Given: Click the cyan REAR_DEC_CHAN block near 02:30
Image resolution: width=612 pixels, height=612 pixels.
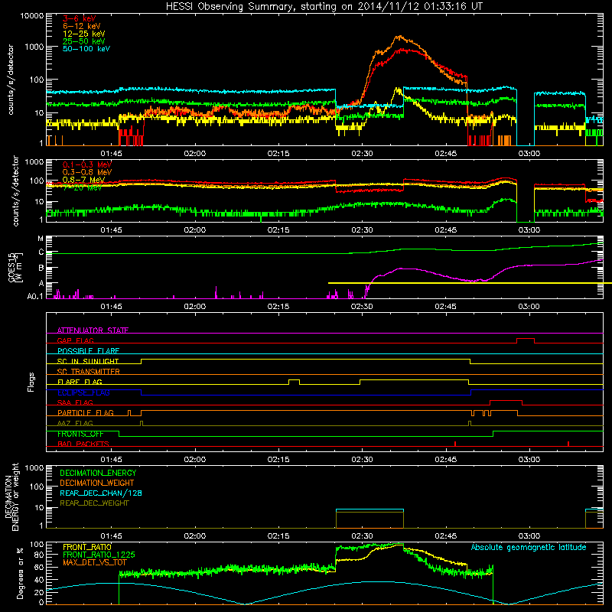Looking at the screenshot, I should (x=369, y=509).
